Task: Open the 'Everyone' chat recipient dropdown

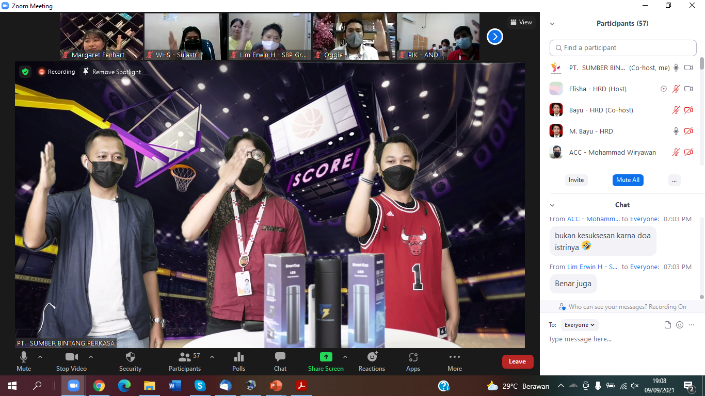Action: [580, 325]
